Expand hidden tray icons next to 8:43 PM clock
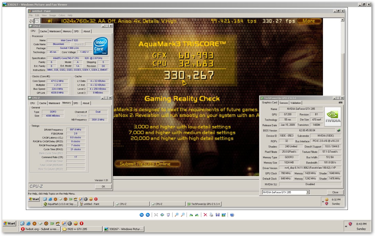The image size is (375, 236). click(x=346, y=226)
